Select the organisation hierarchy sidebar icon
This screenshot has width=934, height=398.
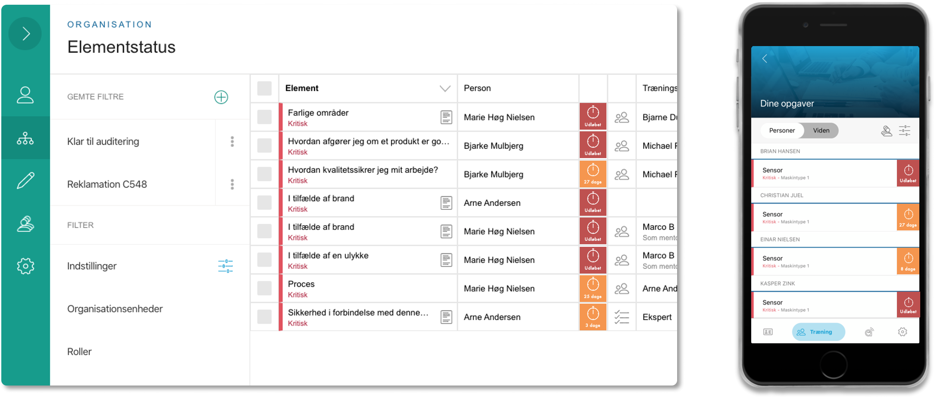pos(25,138)
